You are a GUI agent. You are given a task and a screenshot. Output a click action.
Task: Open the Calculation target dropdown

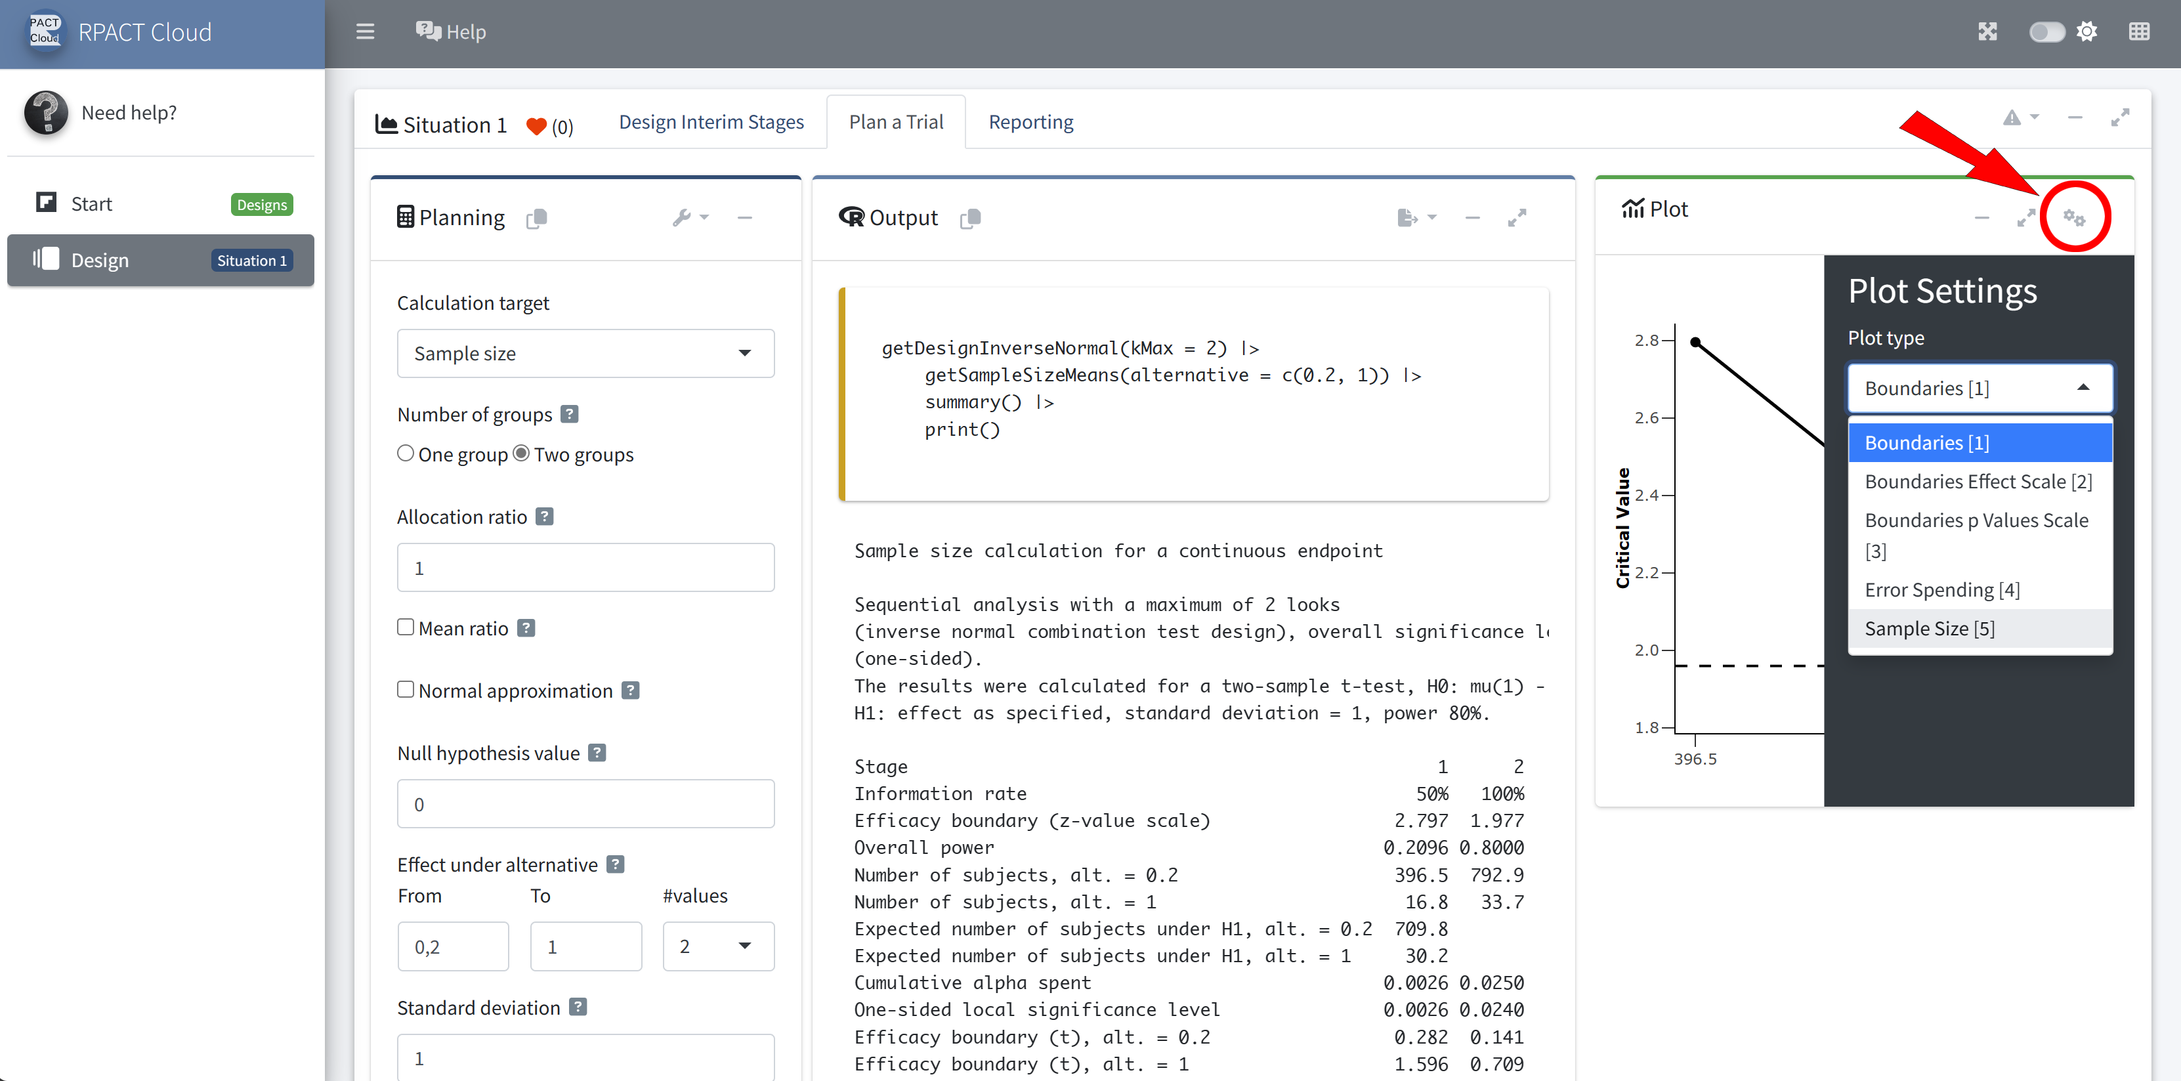(x=585, y=353)
